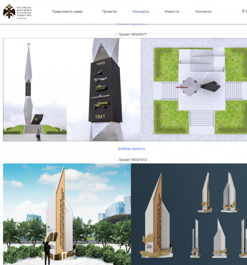This screenshot has height=265, width=247.
Task: Tick the checkbox for Проект №240577
Action: 116,34
